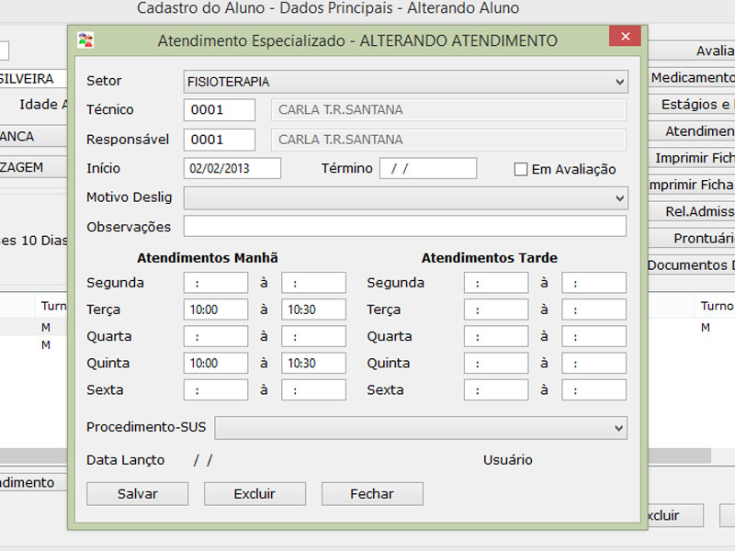The height and width of the screenshot is (551, 735).
Task: Toggle the Em Avaliação checkbox
Action: [521, 169]
